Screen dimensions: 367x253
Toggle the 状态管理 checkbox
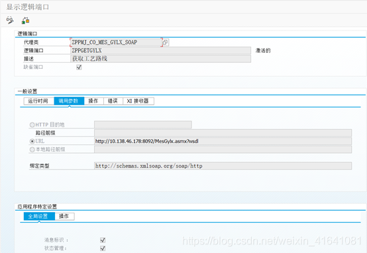103,248
